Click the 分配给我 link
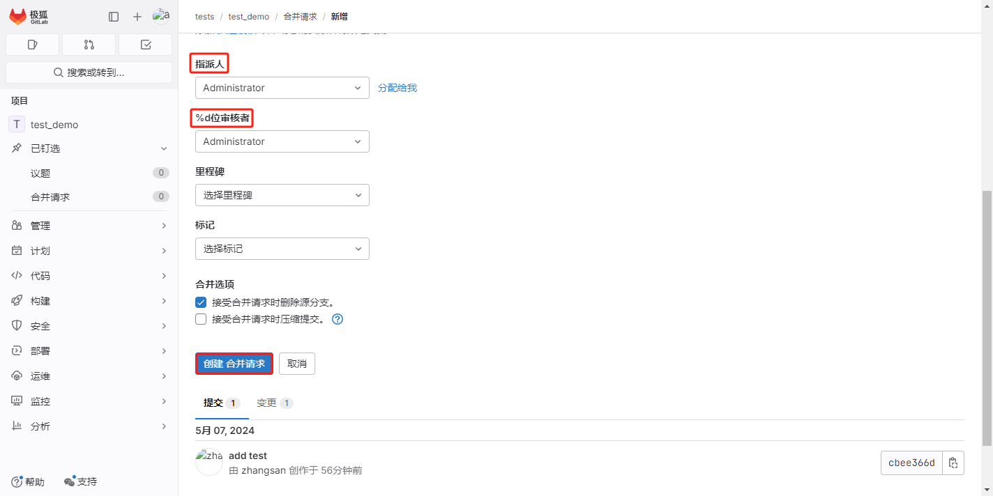The height and width of the screenshot is (496, 993). [397, 88]
